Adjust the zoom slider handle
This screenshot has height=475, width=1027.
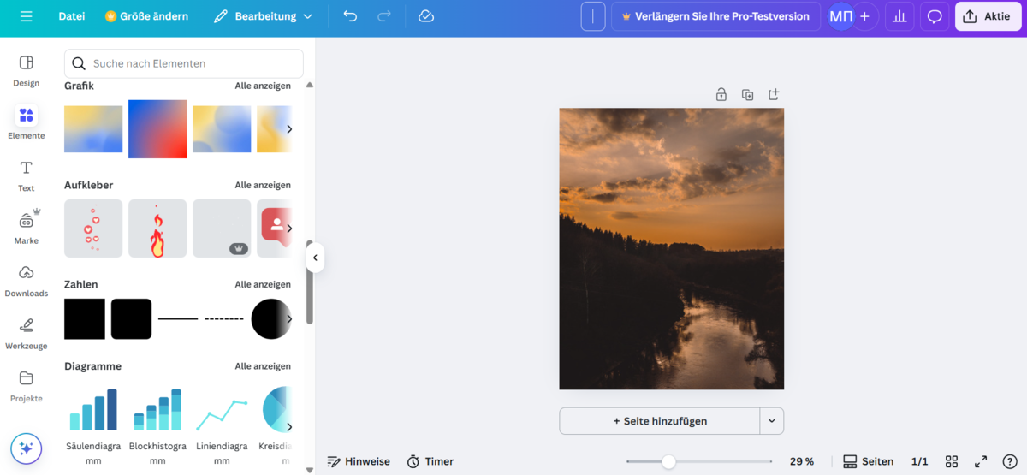tap(668, 461)
